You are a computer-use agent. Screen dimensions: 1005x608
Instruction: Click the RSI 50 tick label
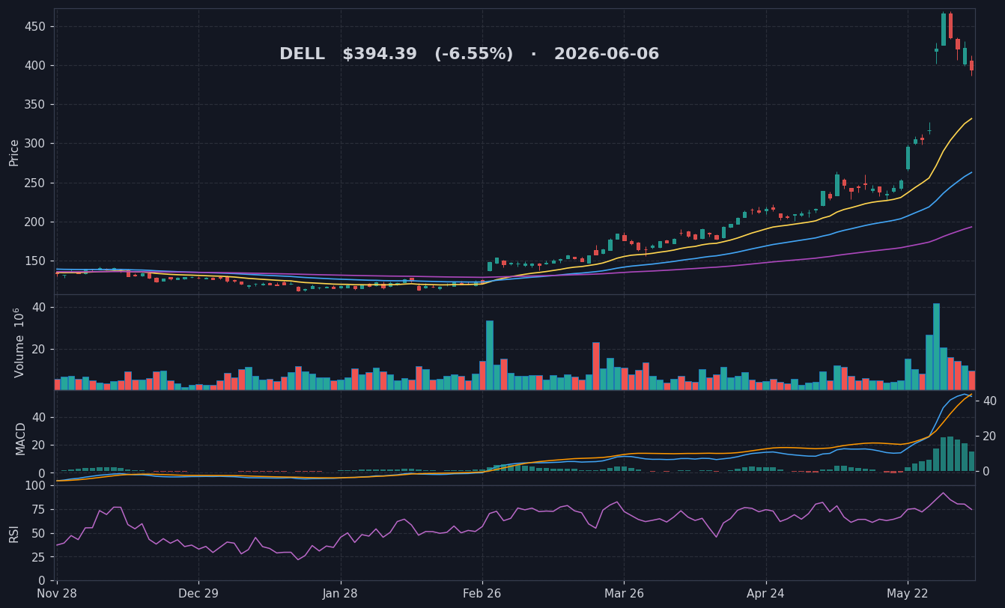coord(39,533)
